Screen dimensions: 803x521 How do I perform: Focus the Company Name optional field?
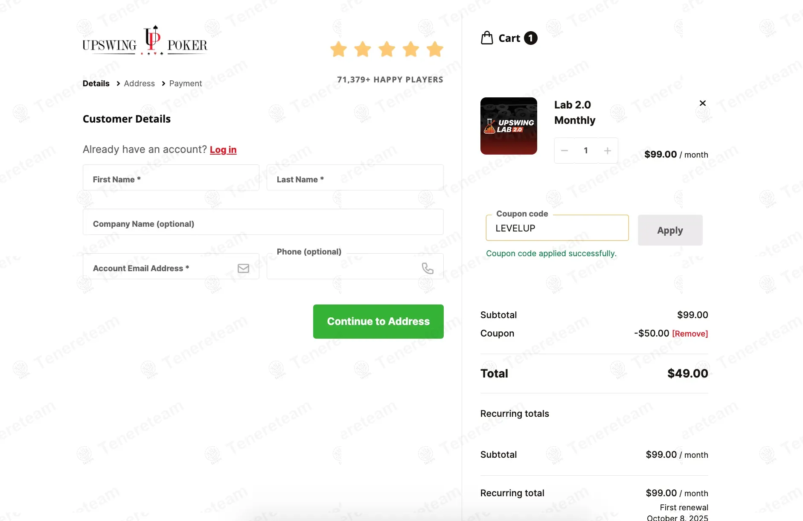(263, 222)
